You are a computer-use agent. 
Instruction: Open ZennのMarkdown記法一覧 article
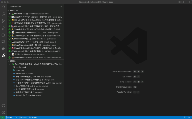[36, 45]
